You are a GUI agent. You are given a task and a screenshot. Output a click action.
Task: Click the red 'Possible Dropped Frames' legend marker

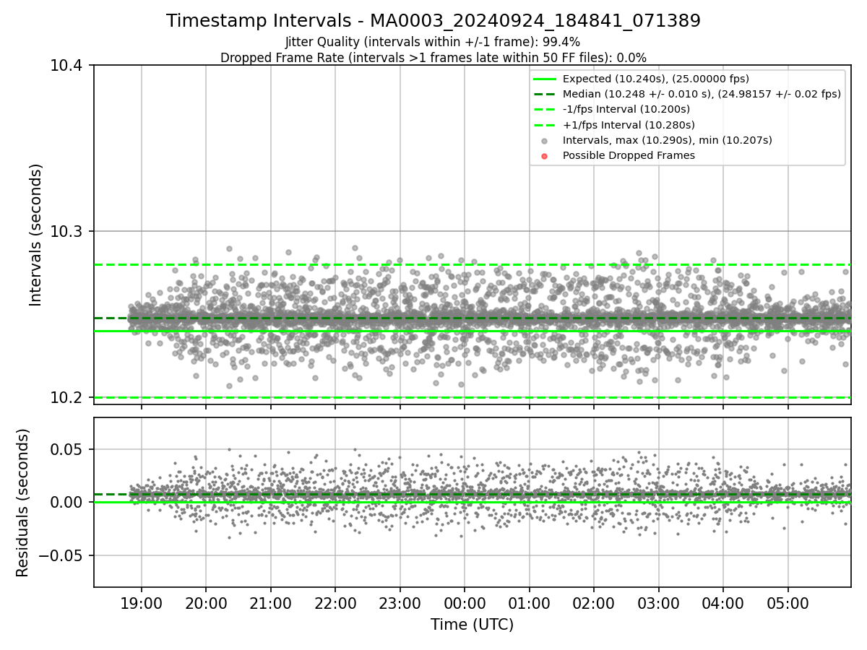click(545, 156)
